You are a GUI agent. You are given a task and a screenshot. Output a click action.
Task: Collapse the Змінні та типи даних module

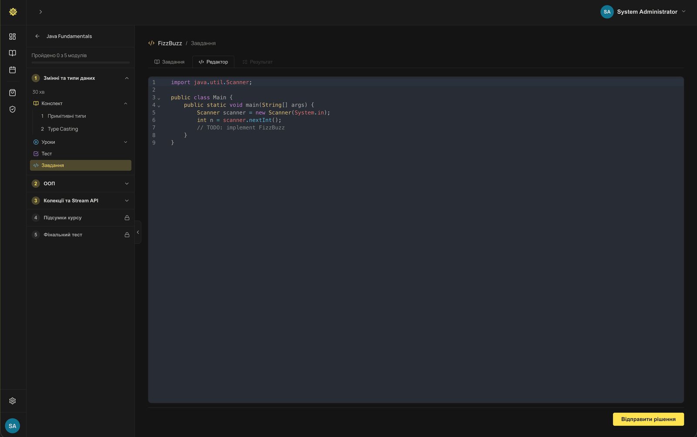pos(127,78)
